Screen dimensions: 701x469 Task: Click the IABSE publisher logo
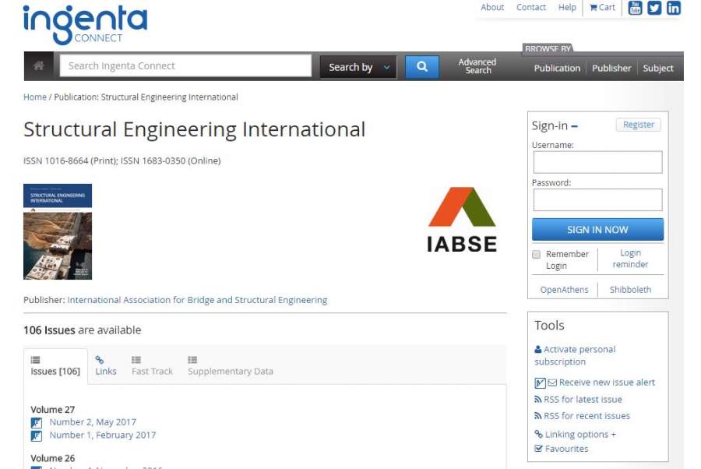[x=461, y=220]
